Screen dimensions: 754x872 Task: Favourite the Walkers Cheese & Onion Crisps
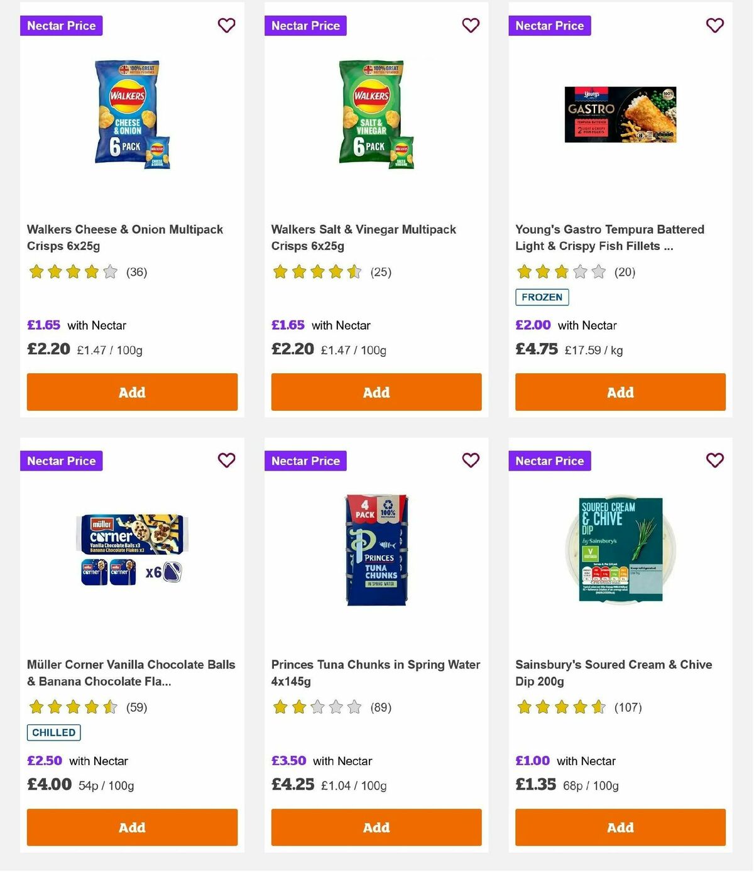pyautogui.click(x=226, y=26)
